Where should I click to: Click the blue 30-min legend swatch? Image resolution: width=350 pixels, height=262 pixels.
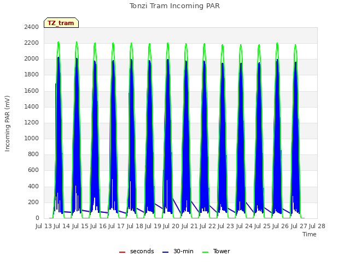click(x=165, y=252)
